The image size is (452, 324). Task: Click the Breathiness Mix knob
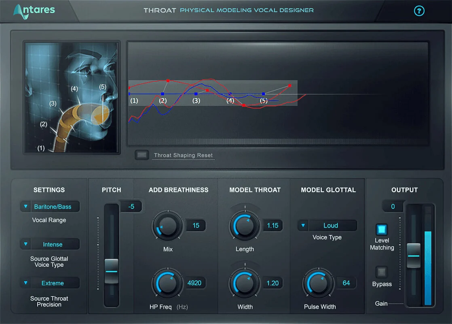tap(167, 226)
